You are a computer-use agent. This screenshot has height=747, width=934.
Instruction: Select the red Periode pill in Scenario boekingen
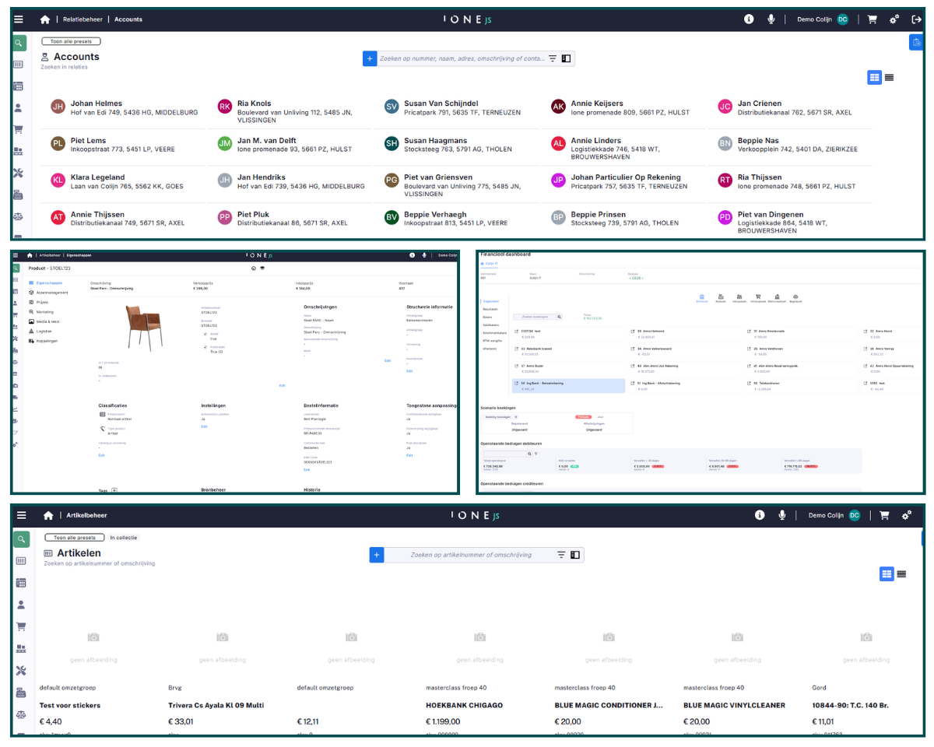[583, 417]
